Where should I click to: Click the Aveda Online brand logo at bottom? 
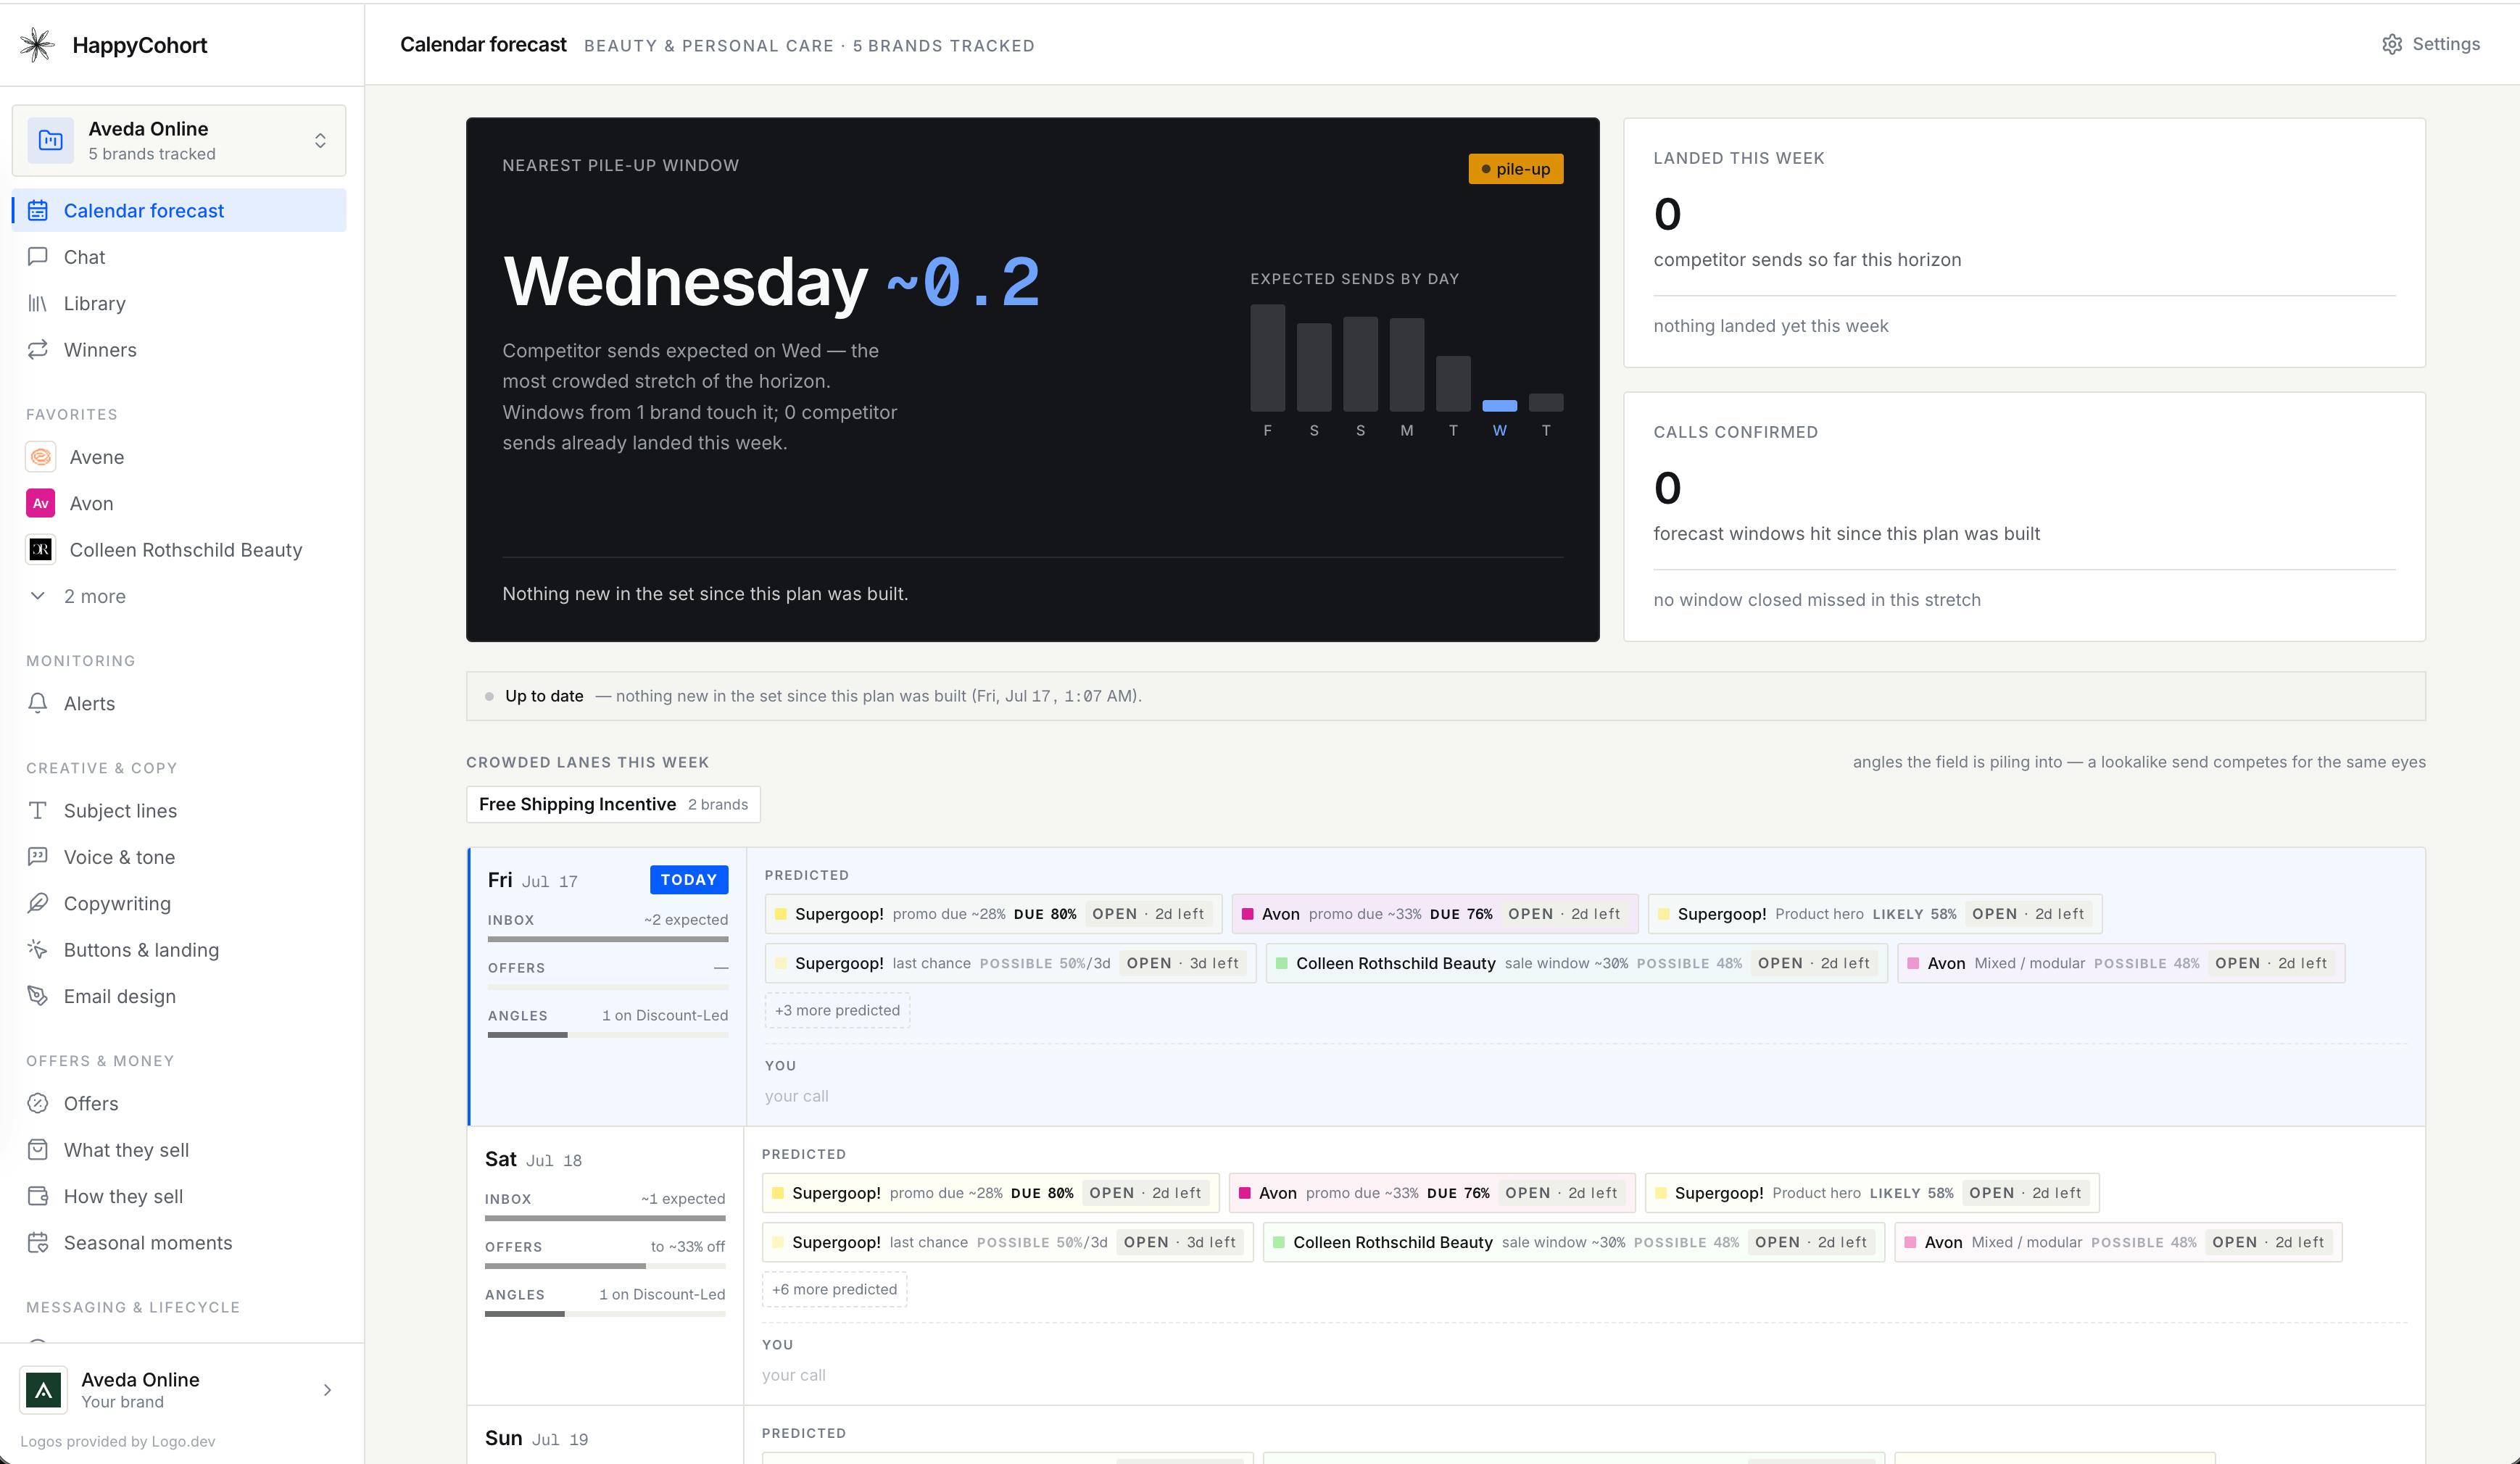pyautogui.click(x=44, y=1390)
